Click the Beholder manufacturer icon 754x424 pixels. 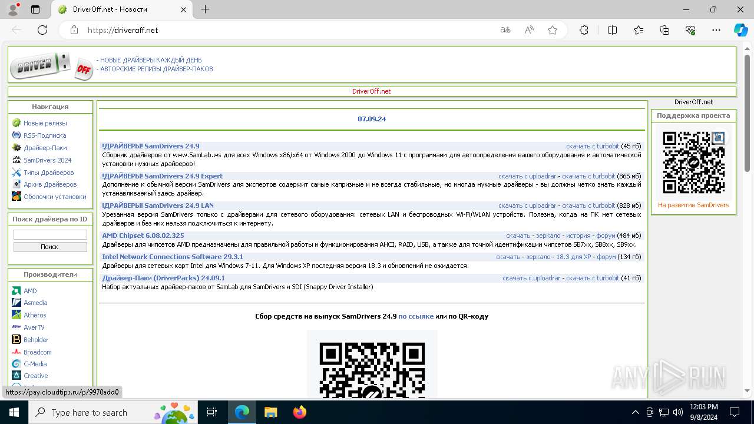tap(16, 340)
